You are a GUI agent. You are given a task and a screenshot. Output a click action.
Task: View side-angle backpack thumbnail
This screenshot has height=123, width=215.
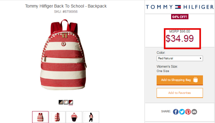point(57,117)
